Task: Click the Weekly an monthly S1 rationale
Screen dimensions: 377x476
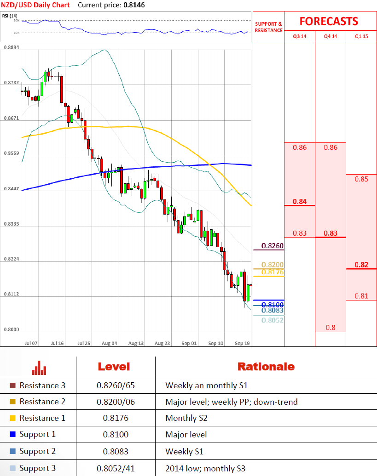Action: (x=206, y=385)
